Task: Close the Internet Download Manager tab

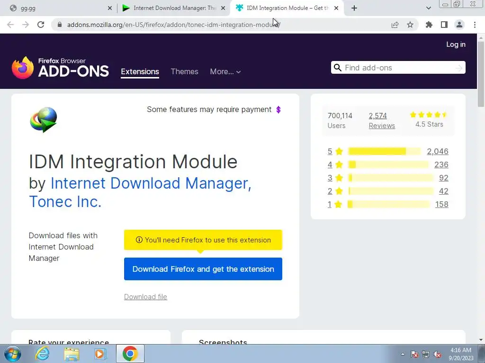Action: point(223,9)
